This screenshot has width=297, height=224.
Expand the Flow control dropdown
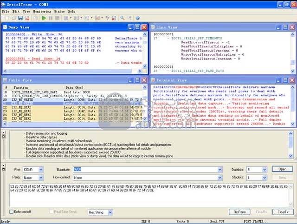(220, 178)
